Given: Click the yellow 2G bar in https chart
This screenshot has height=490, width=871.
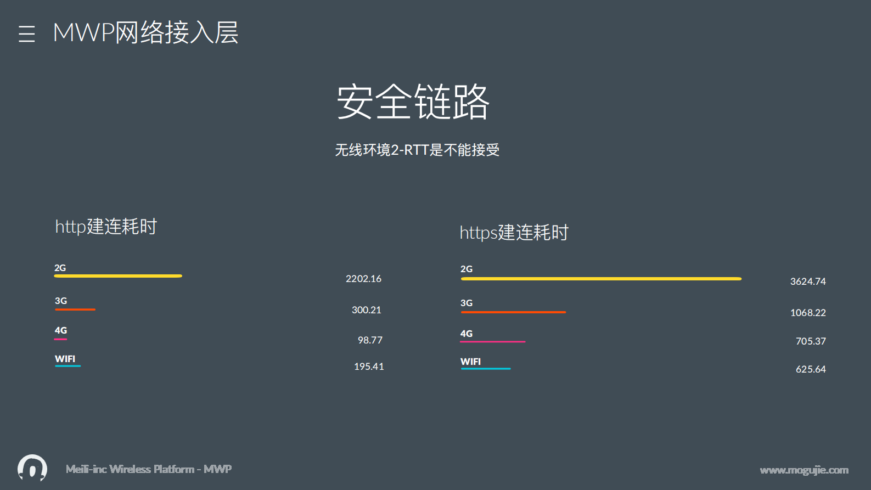Looking at the screenshot, I should coord(601,279).
